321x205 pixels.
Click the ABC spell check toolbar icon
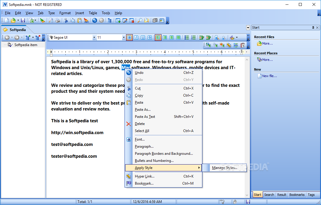pyautogui.click(x=86, y=20)
